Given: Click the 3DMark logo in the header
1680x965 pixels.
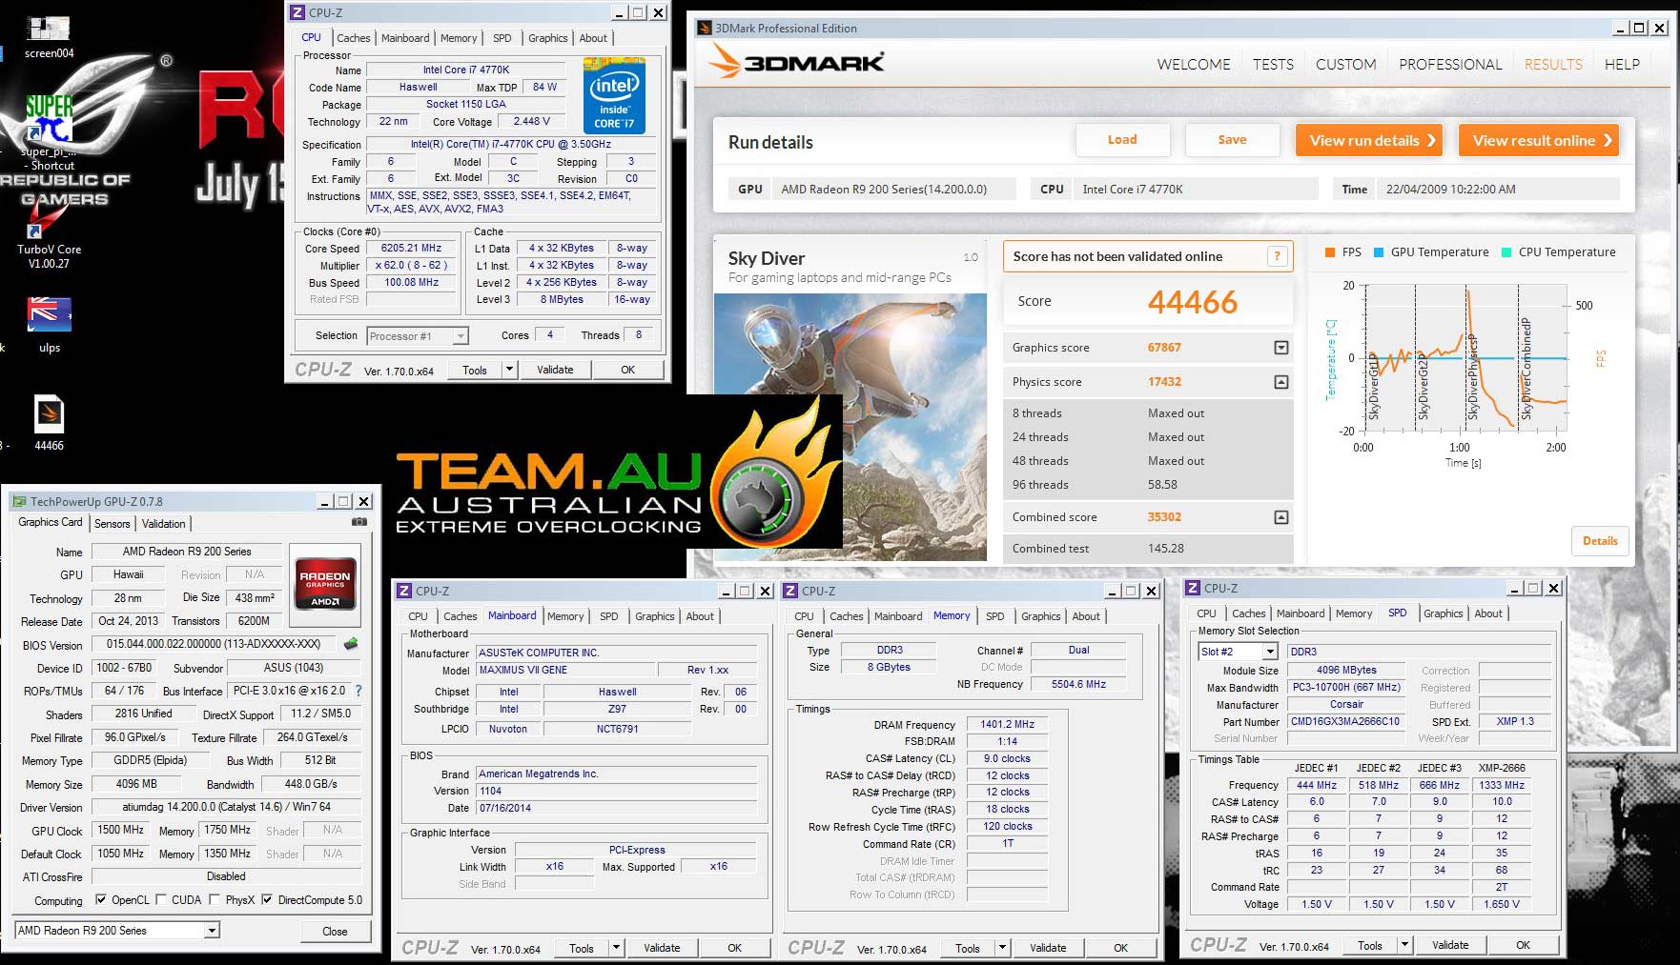Looking at the screenshot, I should point(796,63).
